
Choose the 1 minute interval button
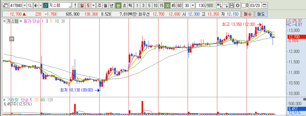click(137, 5)
